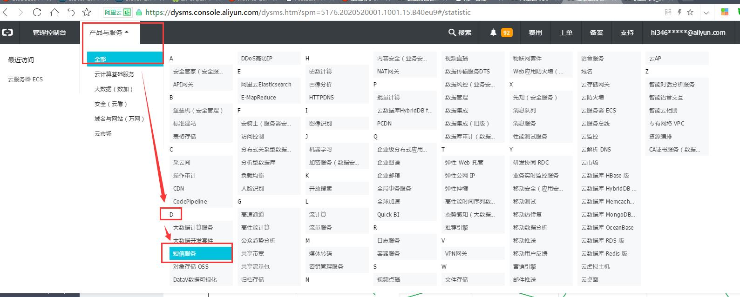
Task: Click the colorful Windows-style extension icon
Action: (725, 12)
